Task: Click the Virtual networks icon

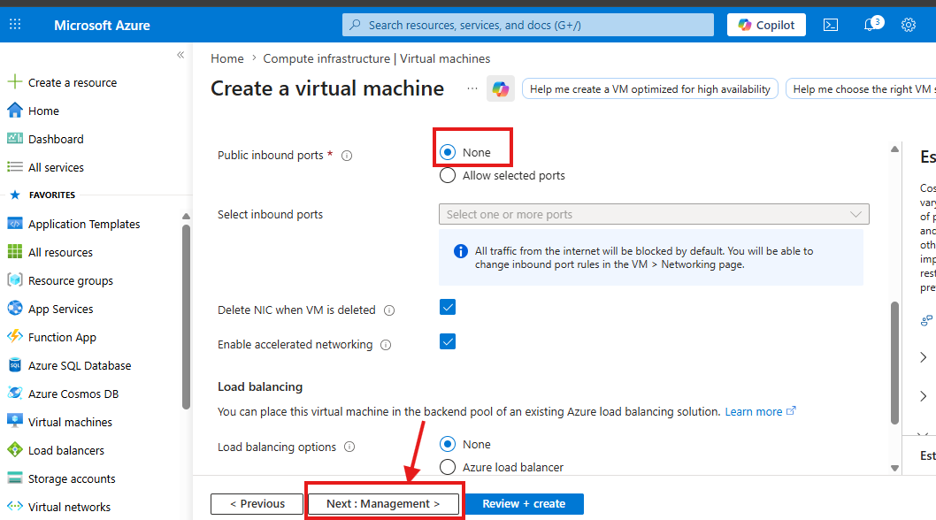Action: 15,506
